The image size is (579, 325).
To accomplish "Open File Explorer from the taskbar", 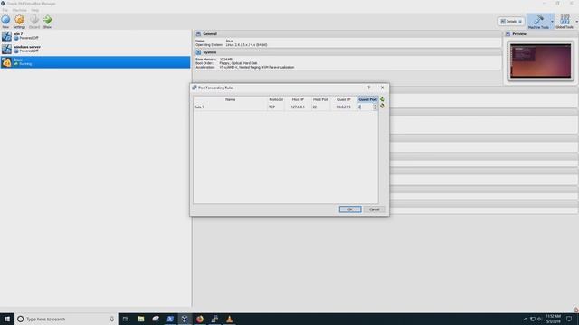I will [141, 319].
